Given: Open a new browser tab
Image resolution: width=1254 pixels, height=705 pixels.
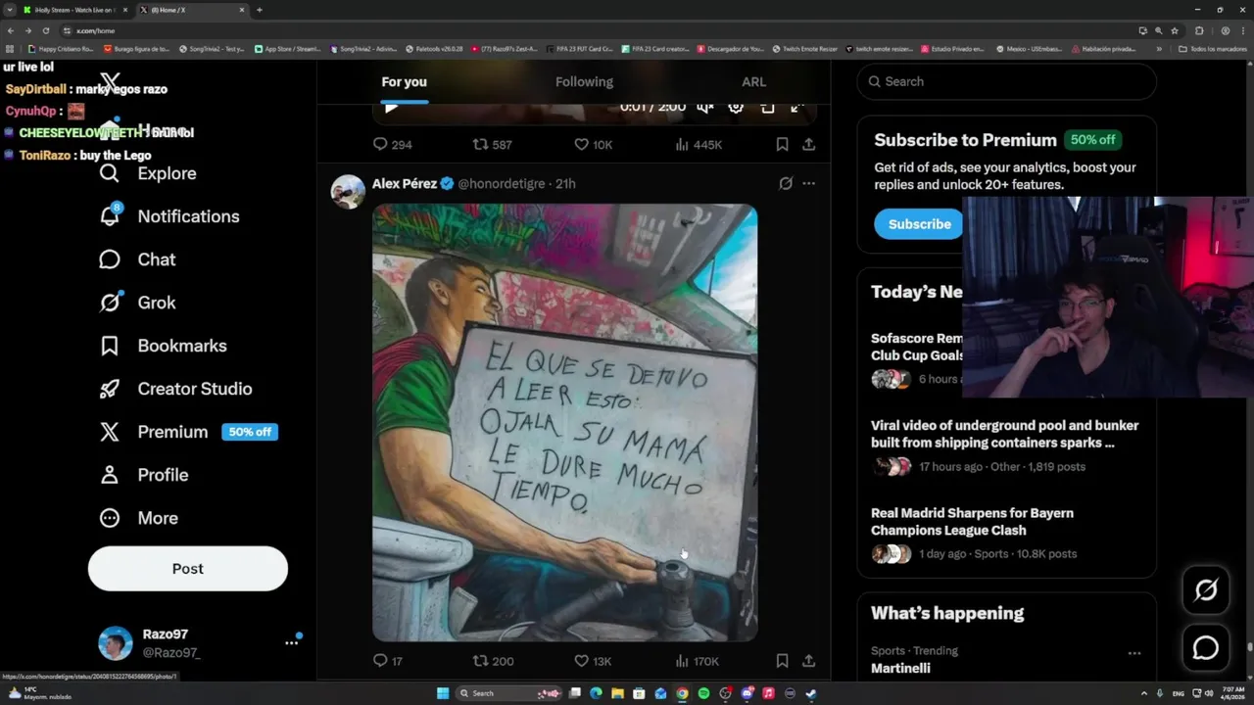Looking at the screenshot, I should point(259,10).
